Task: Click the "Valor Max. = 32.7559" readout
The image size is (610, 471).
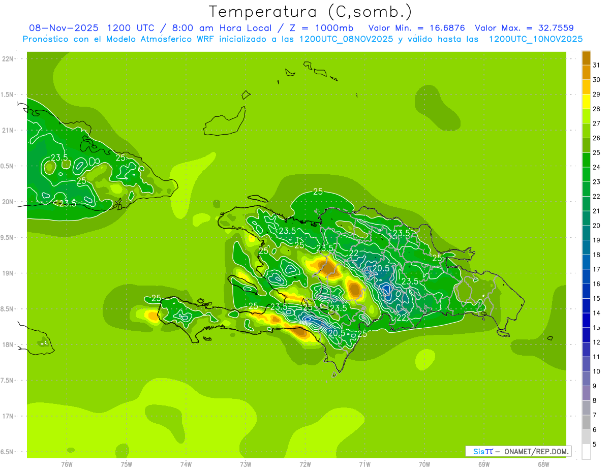Action: (x=524, y=28)
